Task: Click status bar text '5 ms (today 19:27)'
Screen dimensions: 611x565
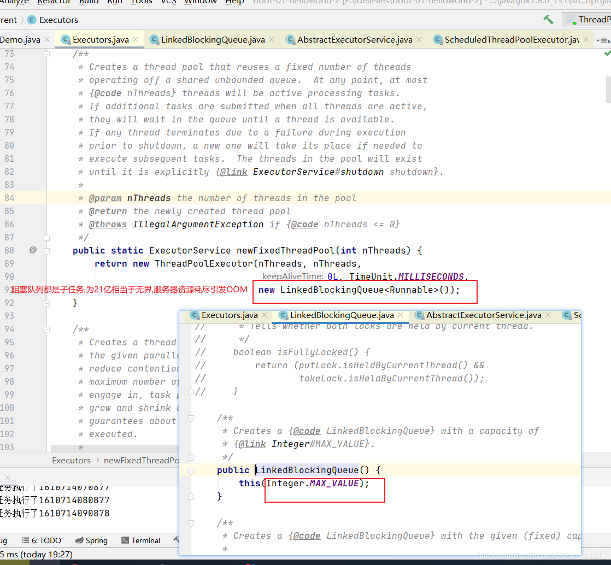Action: [36, 554]
